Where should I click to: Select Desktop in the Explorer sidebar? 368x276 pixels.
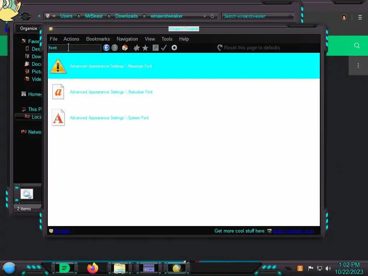tap(33, 49)
